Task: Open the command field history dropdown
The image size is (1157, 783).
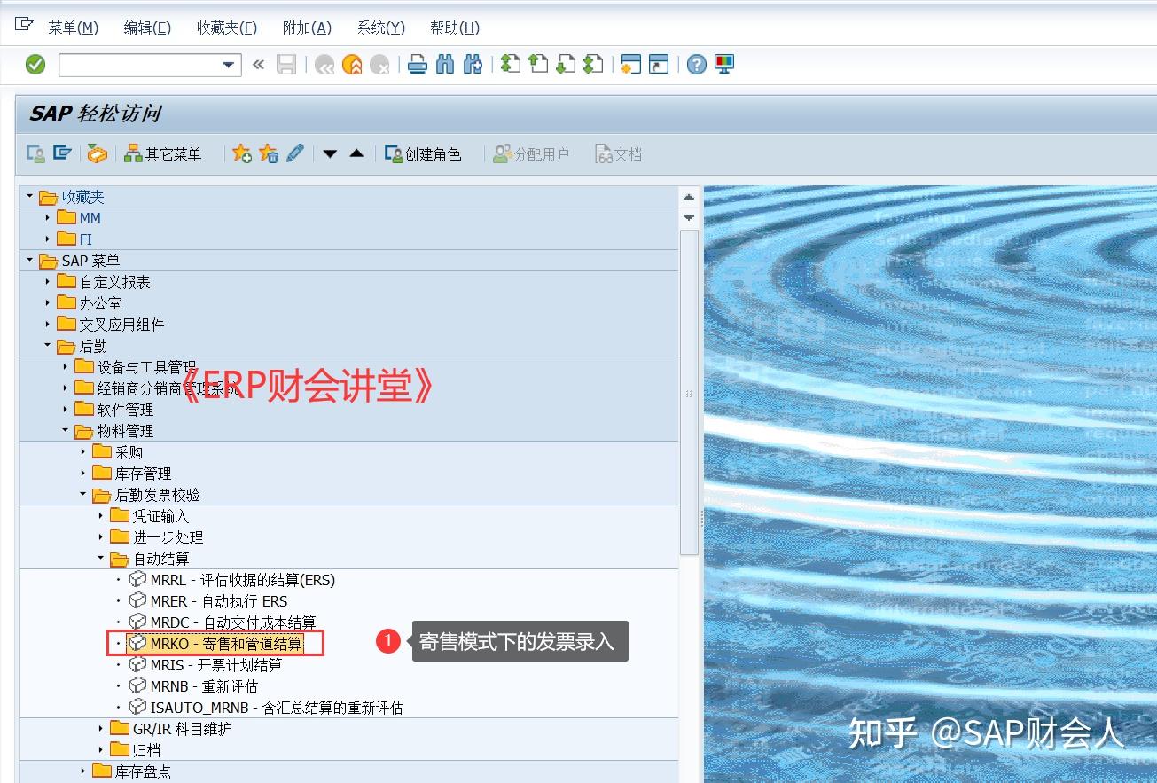Action: coord(228,64)
